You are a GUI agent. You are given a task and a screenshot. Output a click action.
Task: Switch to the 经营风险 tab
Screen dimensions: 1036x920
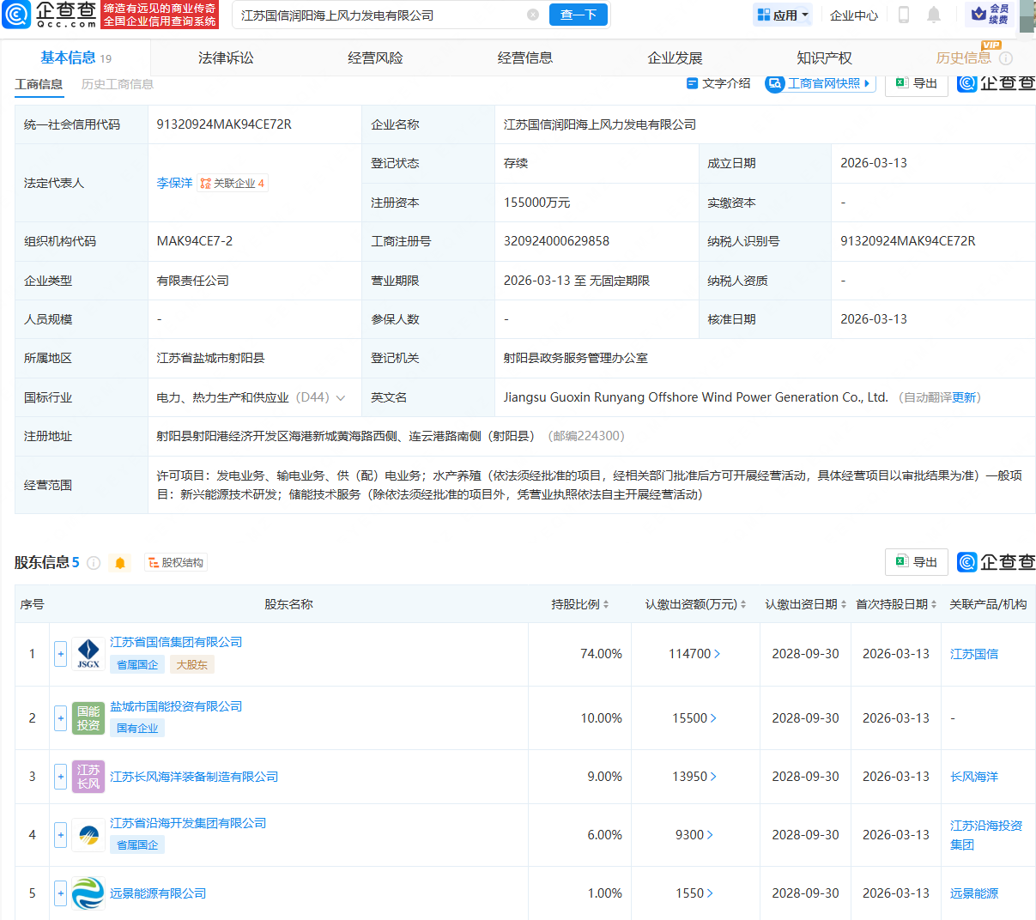click(375, 57)
